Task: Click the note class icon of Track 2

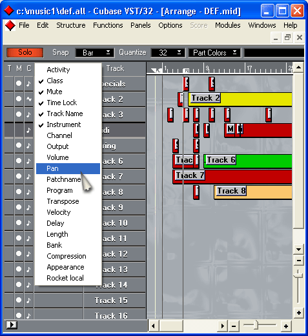Action: [28, 99]
